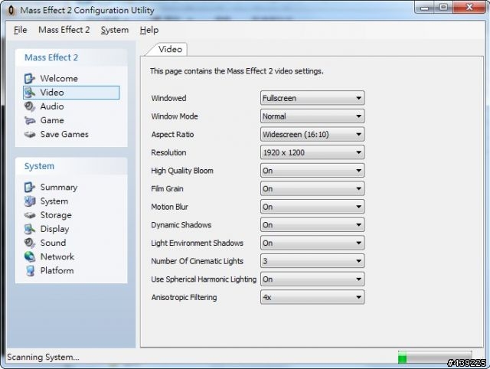View the Storage label
The width and height of the screenshot is (490, 369).
coord(56,215)
